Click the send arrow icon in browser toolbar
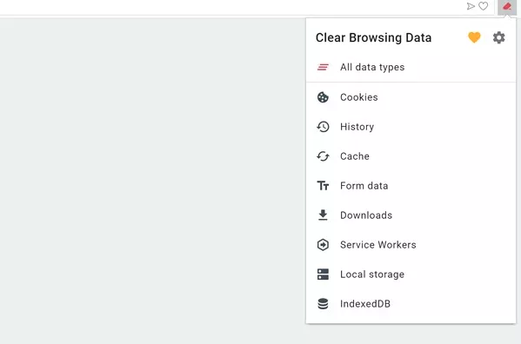This screenshot has width=521, height=344. [x=471, y=6]
